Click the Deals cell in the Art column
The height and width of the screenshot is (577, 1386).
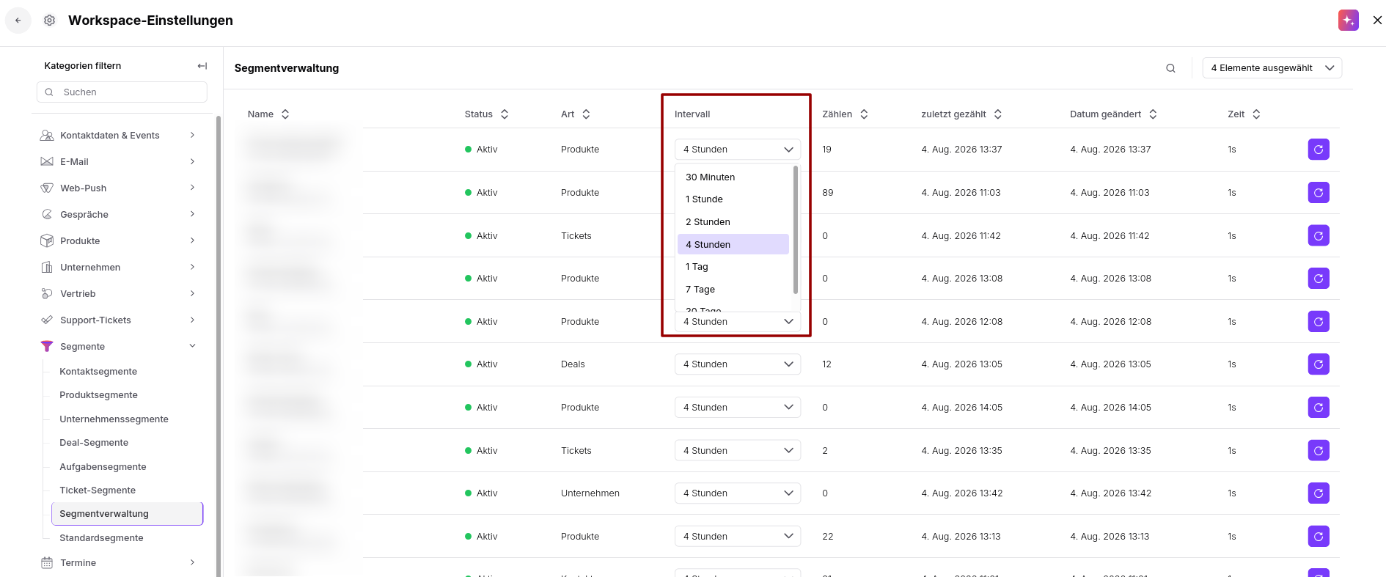tap(573, 364)
